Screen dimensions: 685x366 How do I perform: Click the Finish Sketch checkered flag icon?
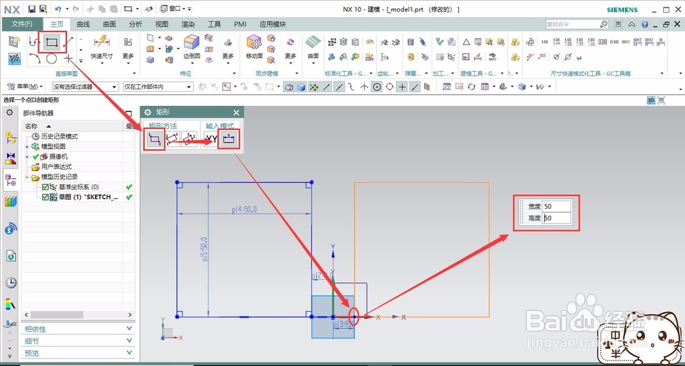point(14,58)
